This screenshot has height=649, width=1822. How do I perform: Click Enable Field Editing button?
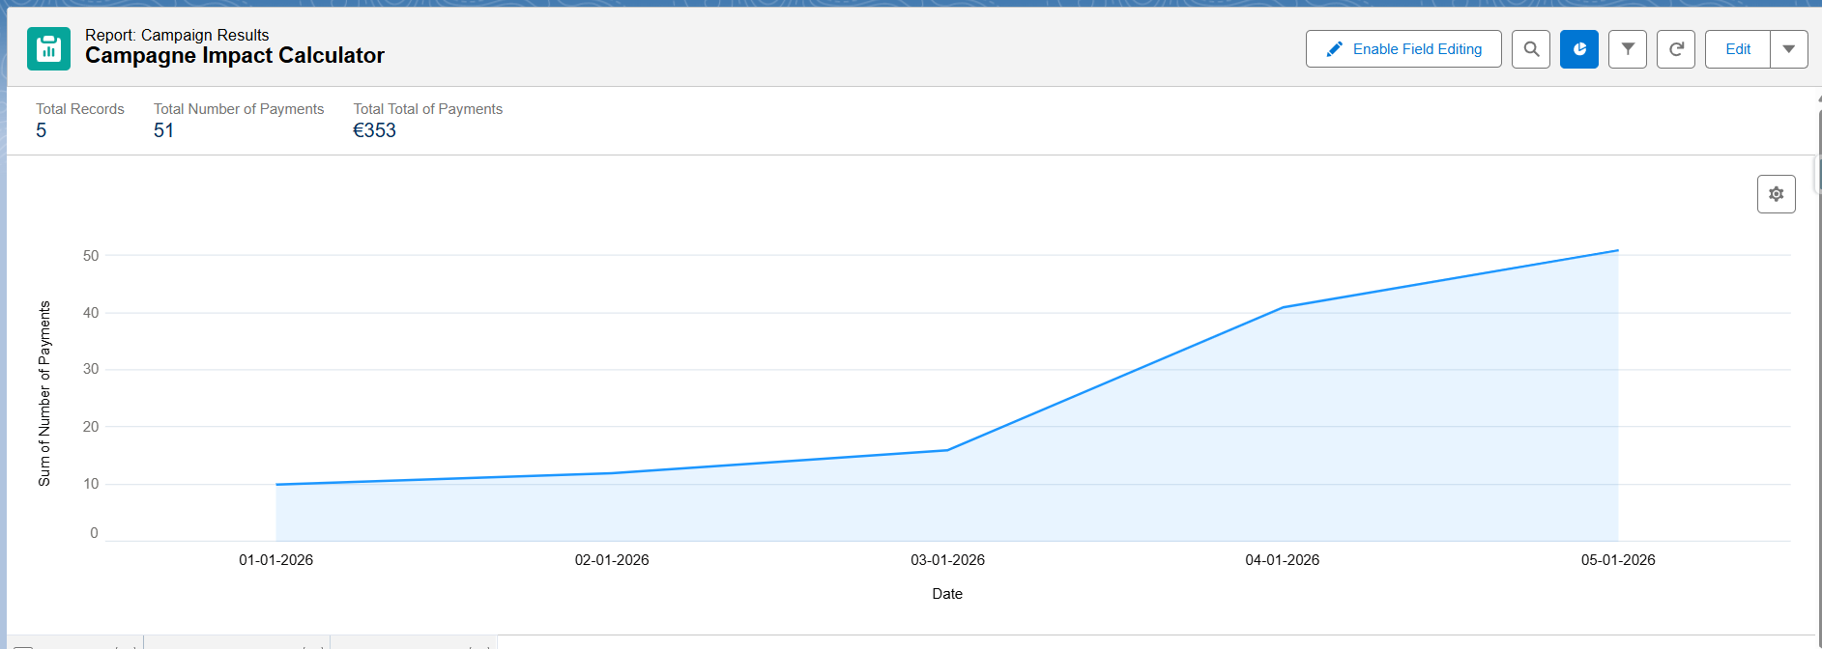click(1403, 49)
